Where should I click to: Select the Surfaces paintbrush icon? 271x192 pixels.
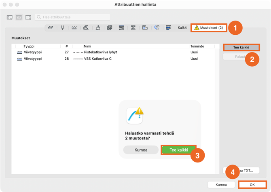point(98,28)
